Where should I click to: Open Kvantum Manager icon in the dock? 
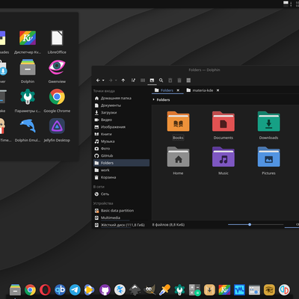(224, 290)
